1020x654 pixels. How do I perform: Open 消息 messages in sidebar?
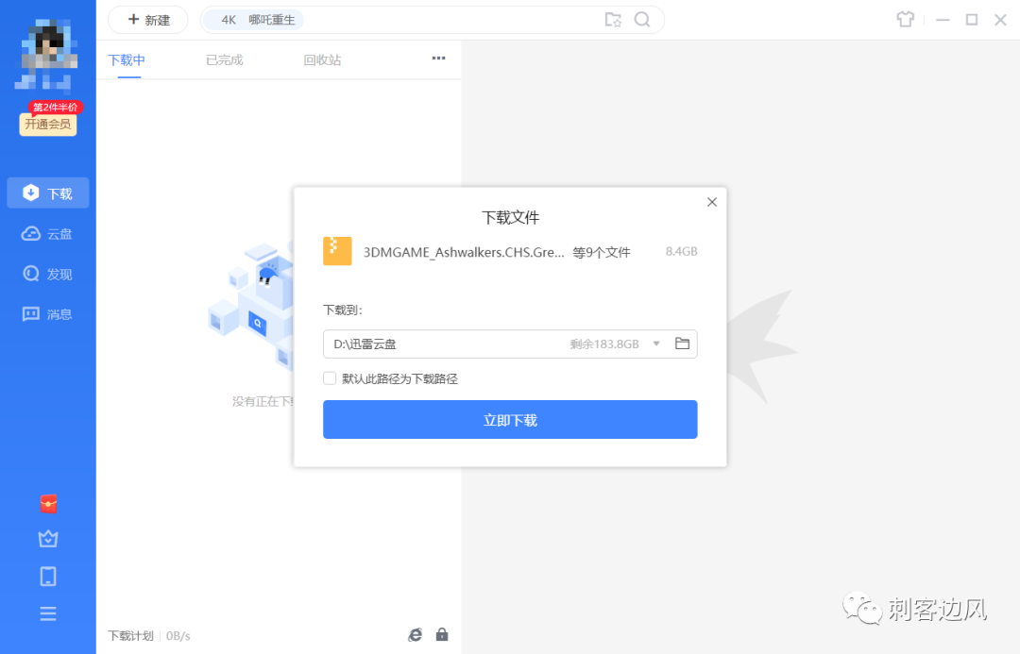[47, 314]
